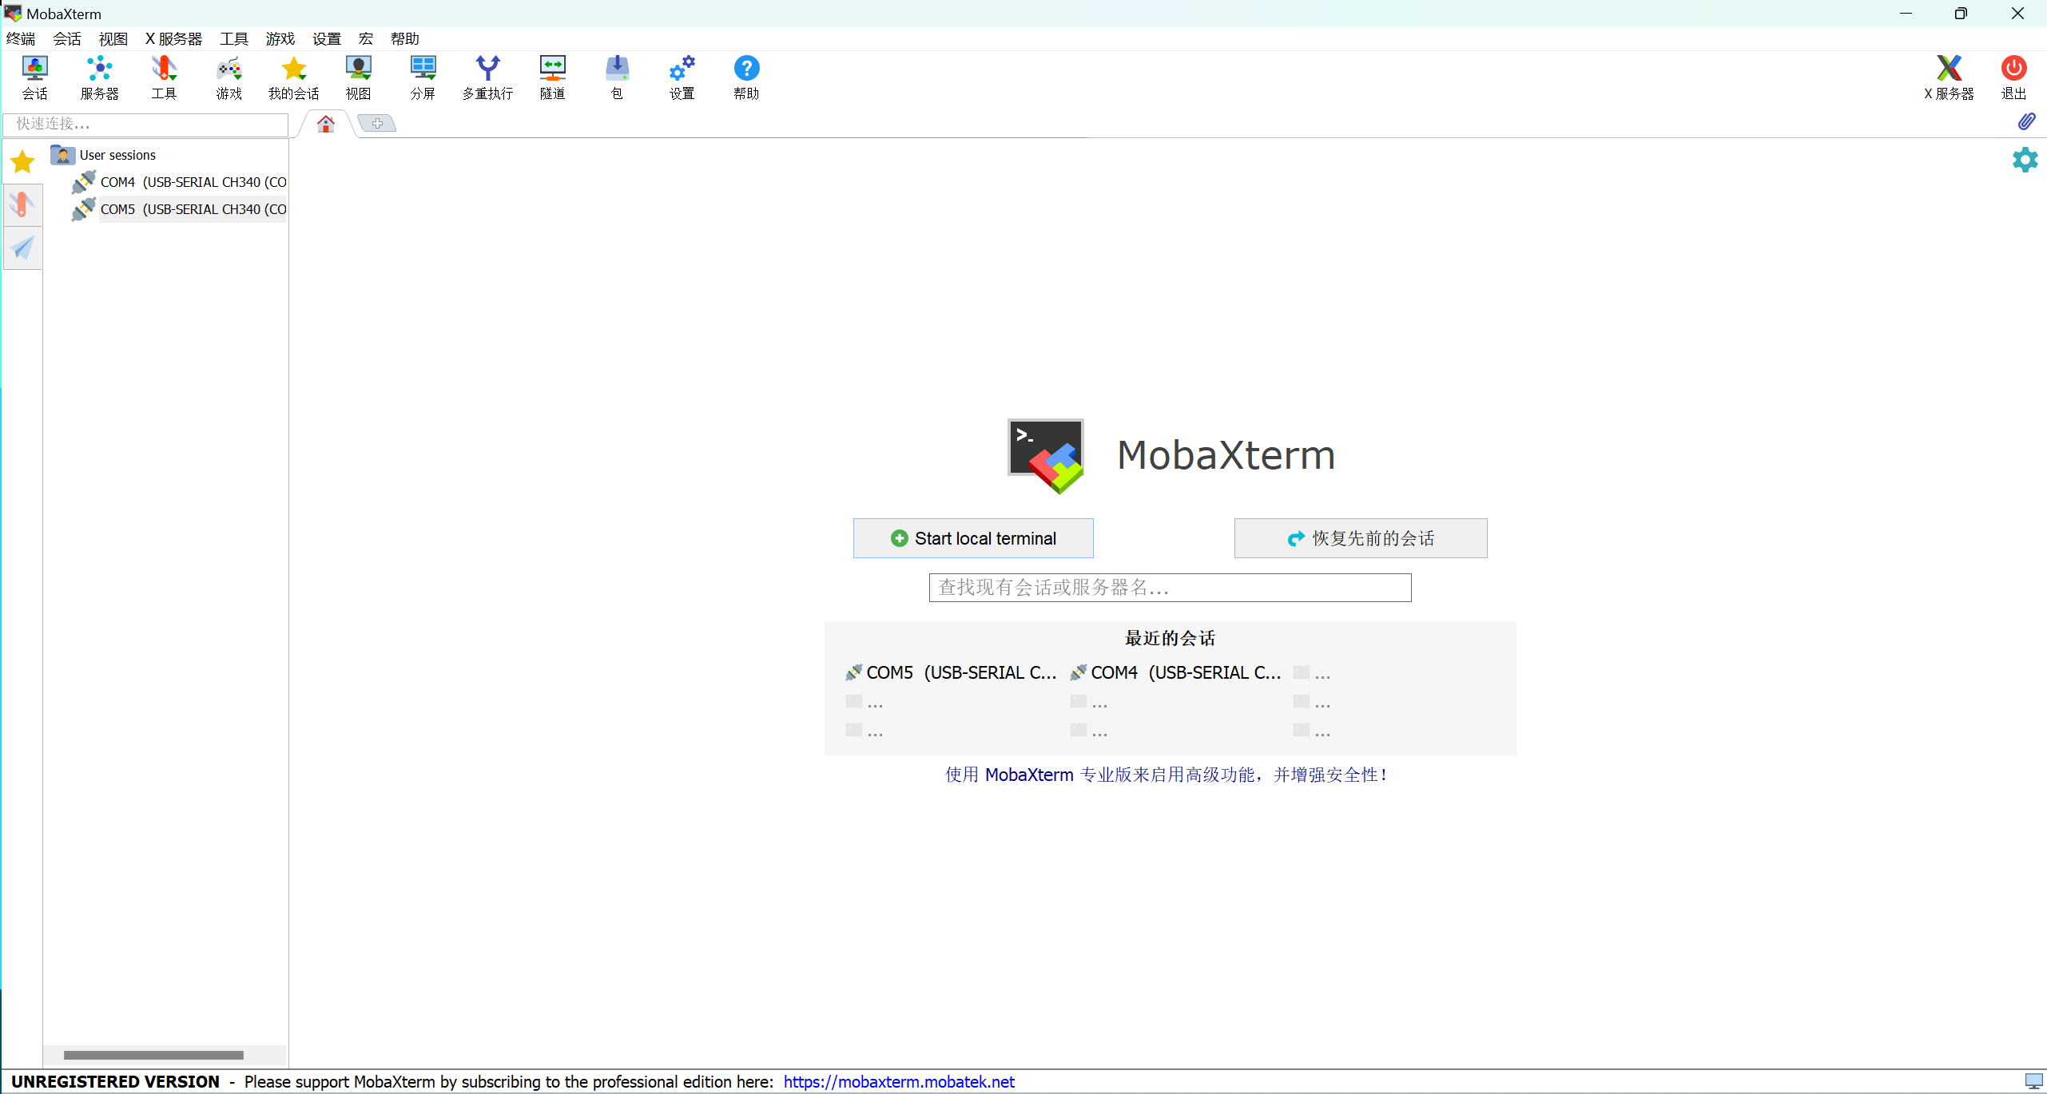This screenshot has height=1094, width=2047.
Task: Click the paperclip attach icon
Action: pos(2026,122)
